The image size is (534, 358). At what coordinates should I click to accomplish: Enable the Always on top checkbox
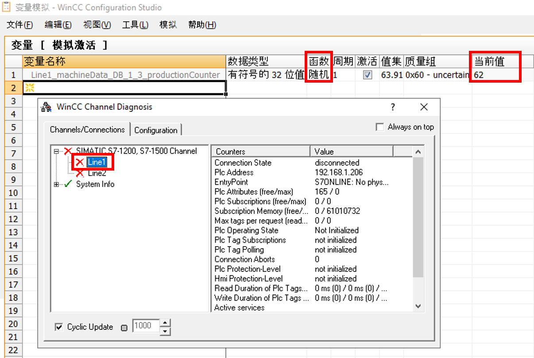[379, 127]
